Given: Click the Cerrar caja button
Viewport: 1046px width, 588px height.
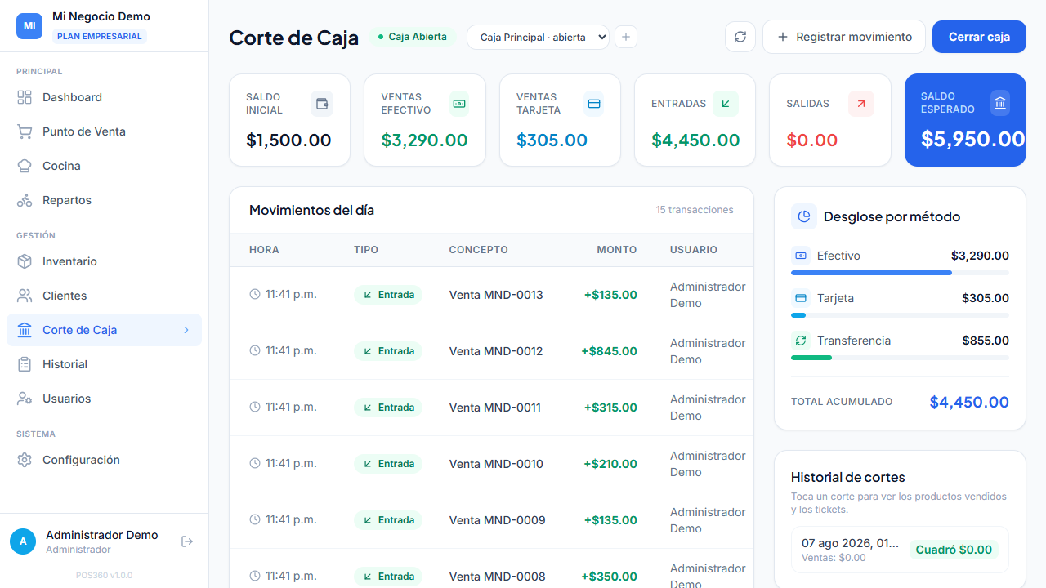Looking at the screenshot, I should click(x=979, y=37).
